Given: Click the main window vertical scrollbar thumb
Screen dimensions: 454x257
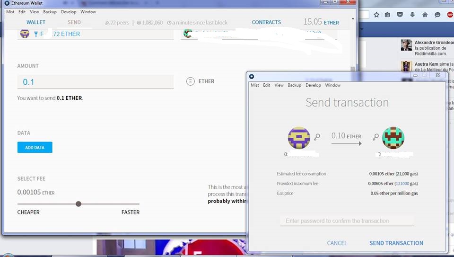Looking at the screenshot, I should coord(353,69).
